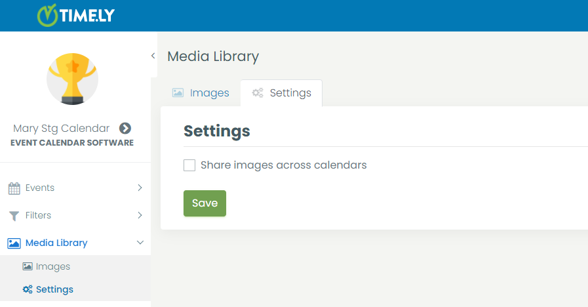The width and height of the screenshot is (588, 307).
Task: Click the Events calendar icon
Action: (x=14, y=188)
